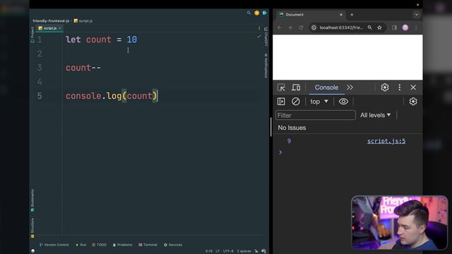View site information icon in address bar
452x254 pixels.
[x=314, y=28]
